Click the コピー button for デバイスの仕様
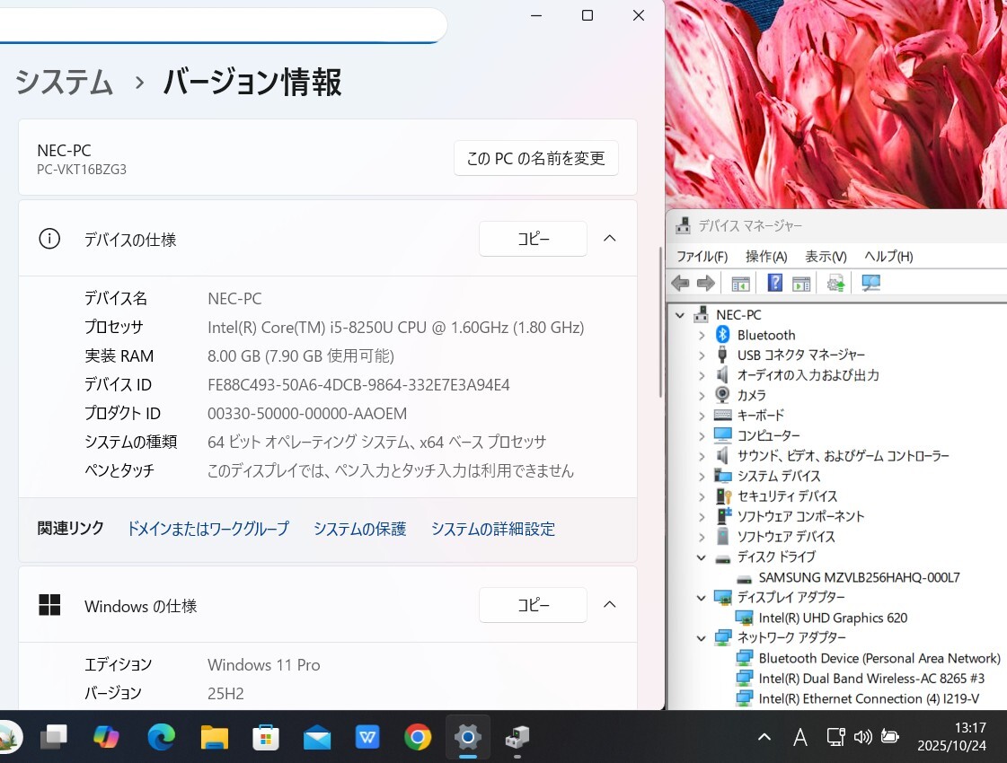 [x=533, y=239]
